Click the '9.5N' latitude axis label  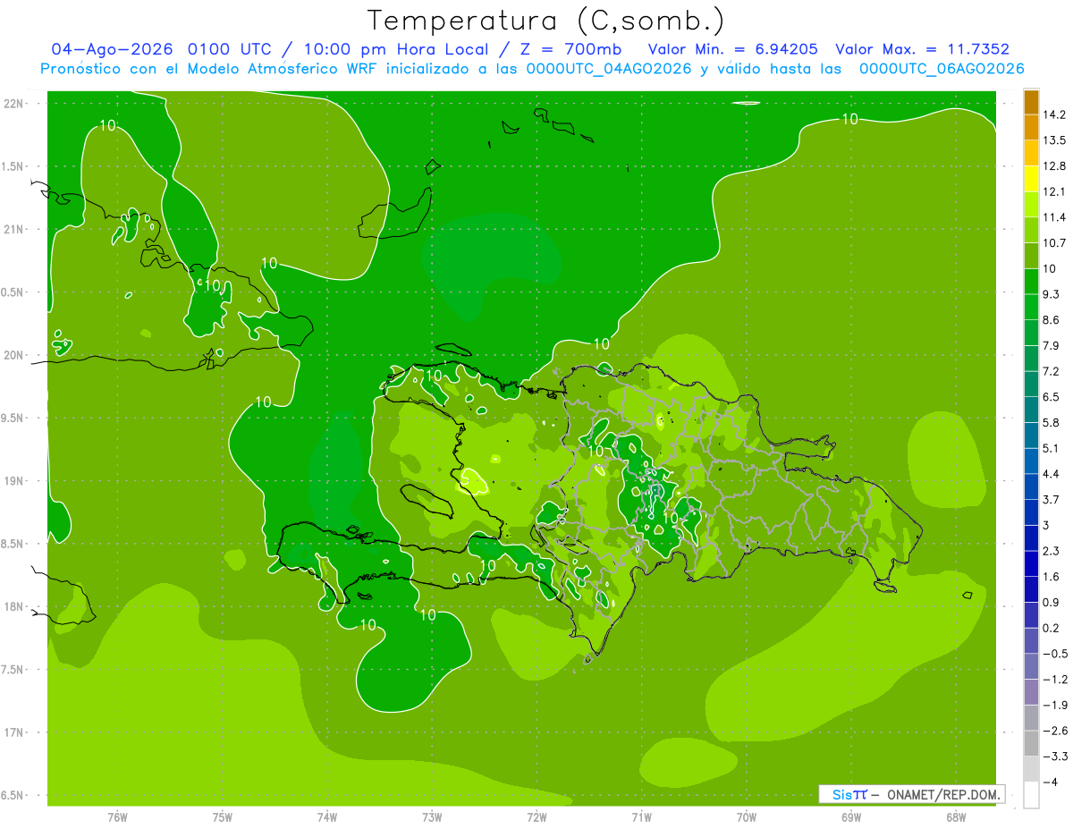click(x=13, y=419)
